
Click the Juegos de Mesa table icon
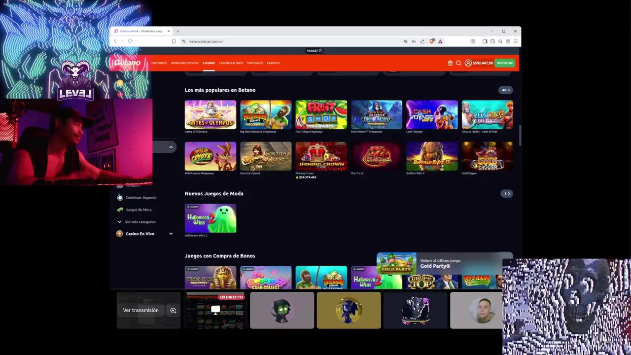tap(120, 210)
